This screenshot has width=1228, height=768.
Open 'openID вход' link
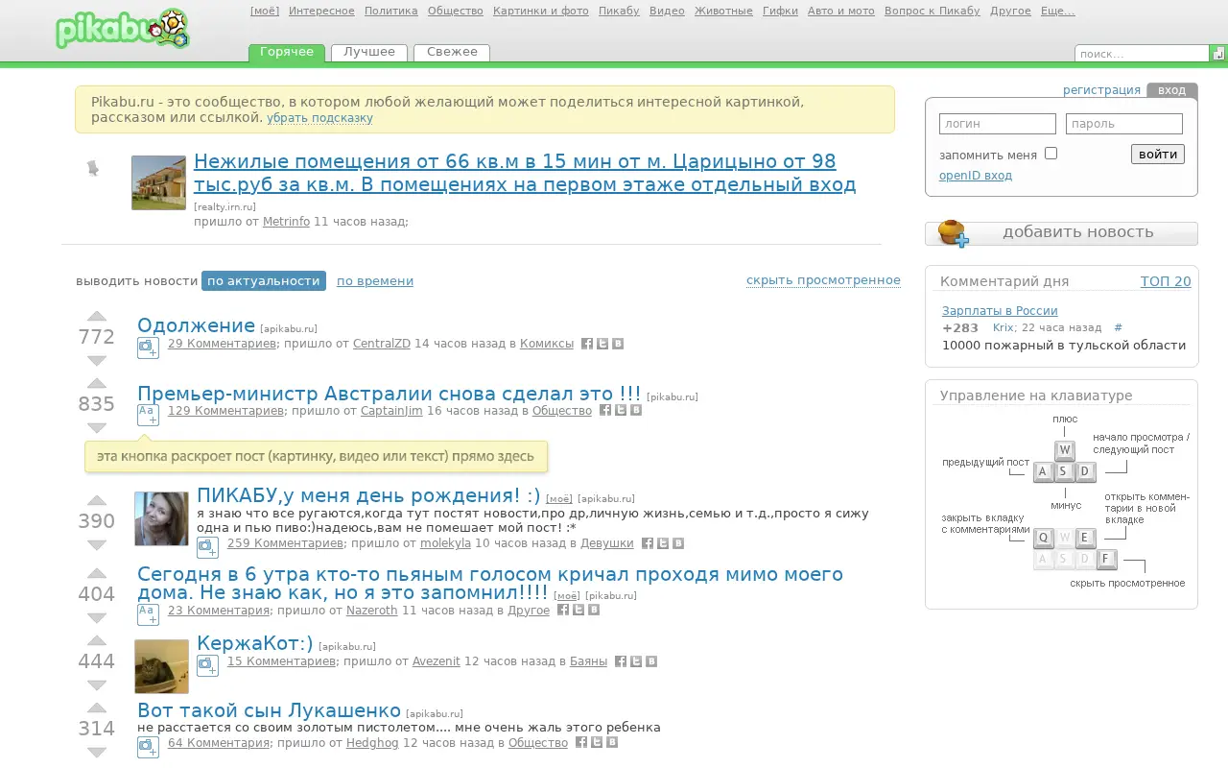[x=975, y=176]
